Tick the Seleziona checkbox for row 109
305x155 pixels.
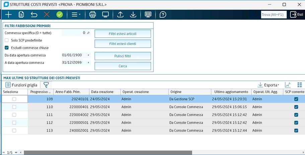tap(14, 99)
